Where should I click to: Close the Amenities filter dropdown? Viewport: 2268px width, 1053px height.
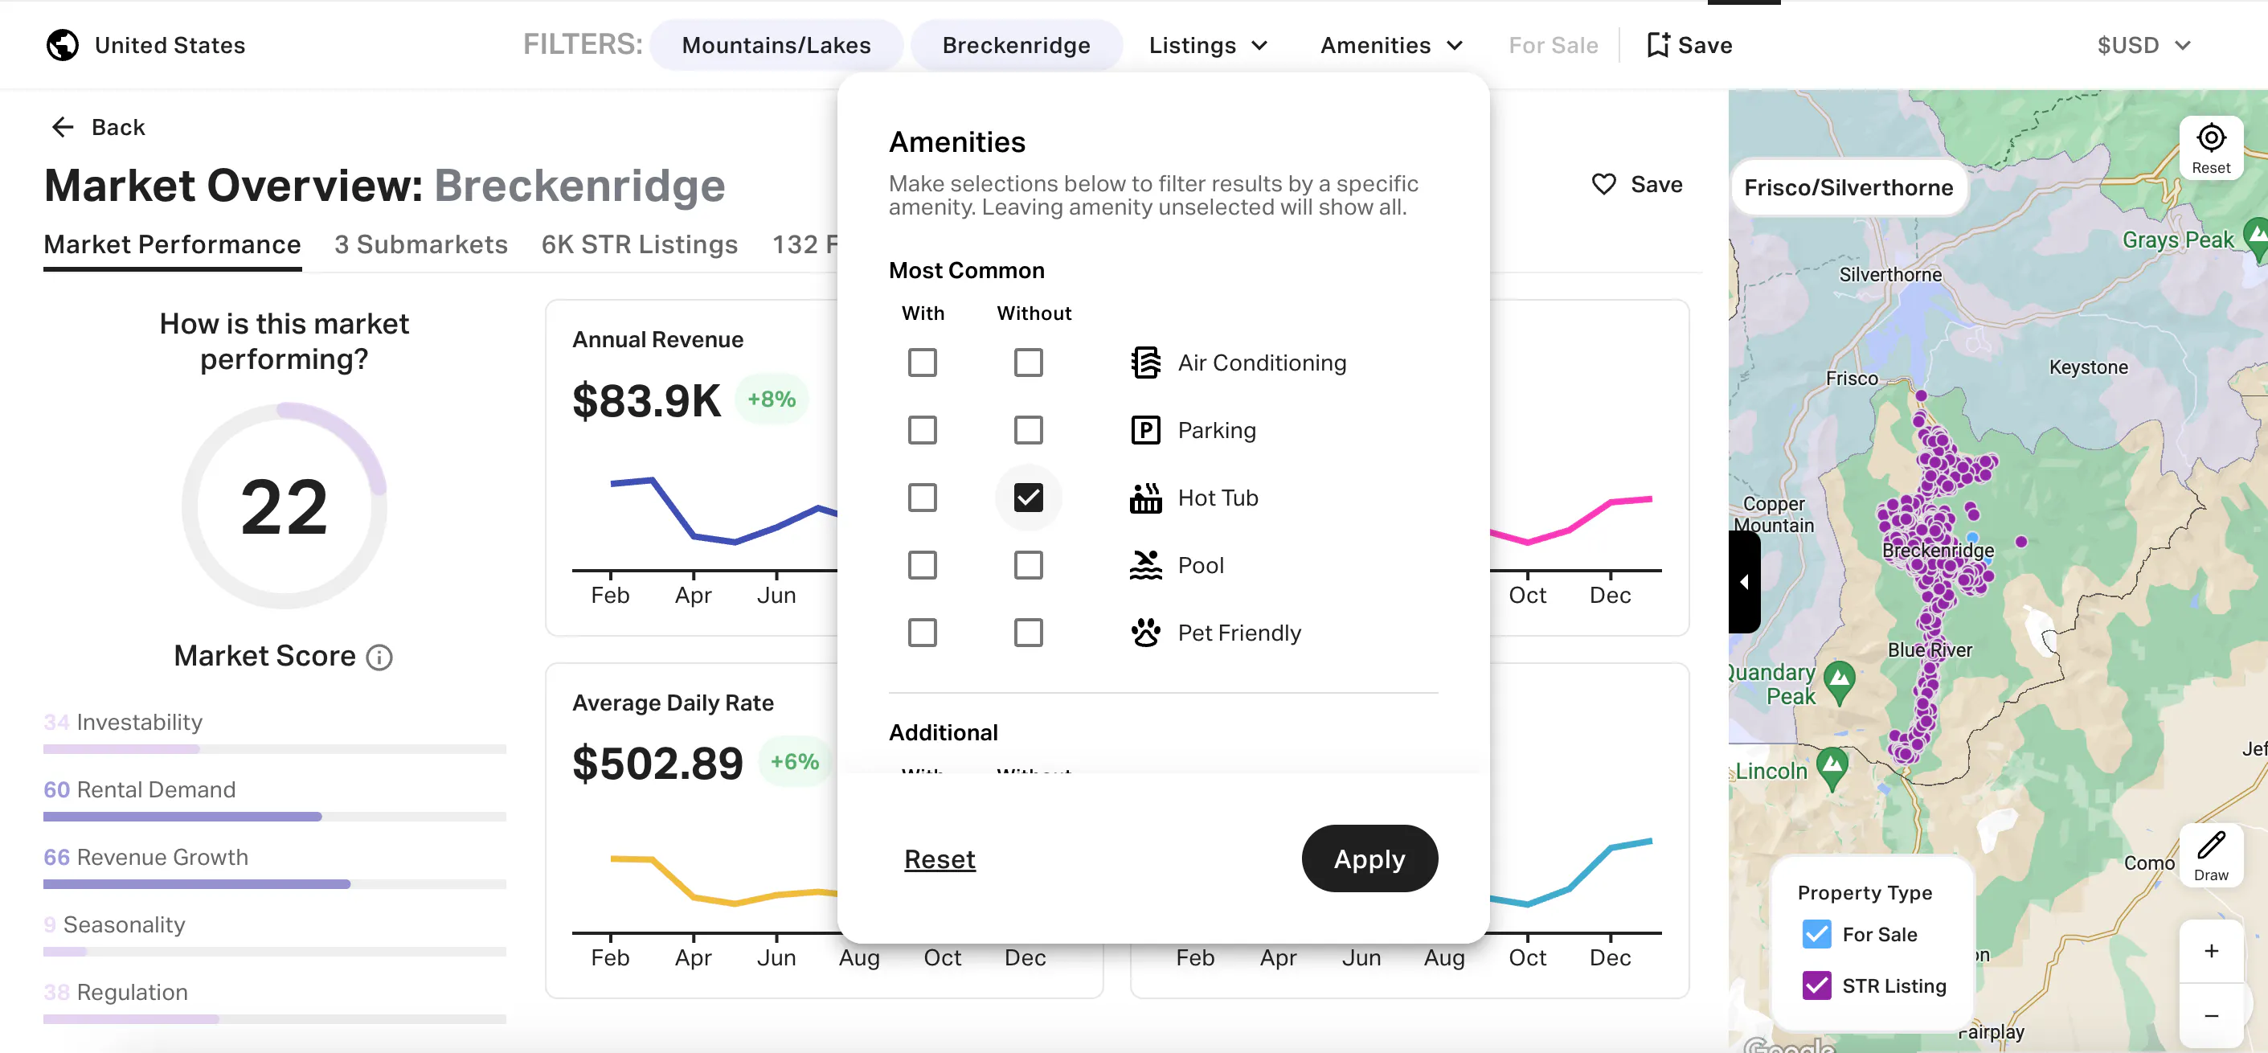(1391, 45)
